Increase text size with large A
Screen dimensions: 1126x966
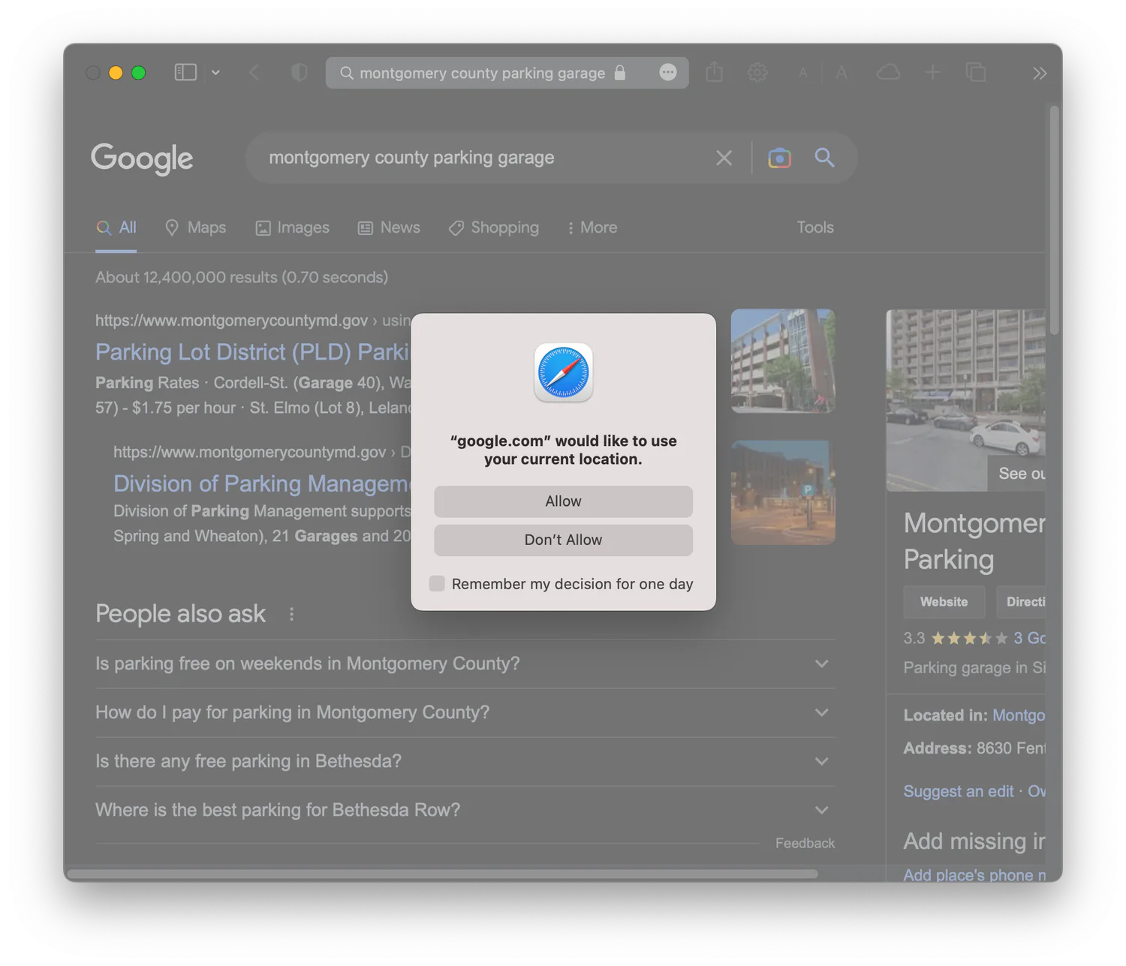click(841, 73)
